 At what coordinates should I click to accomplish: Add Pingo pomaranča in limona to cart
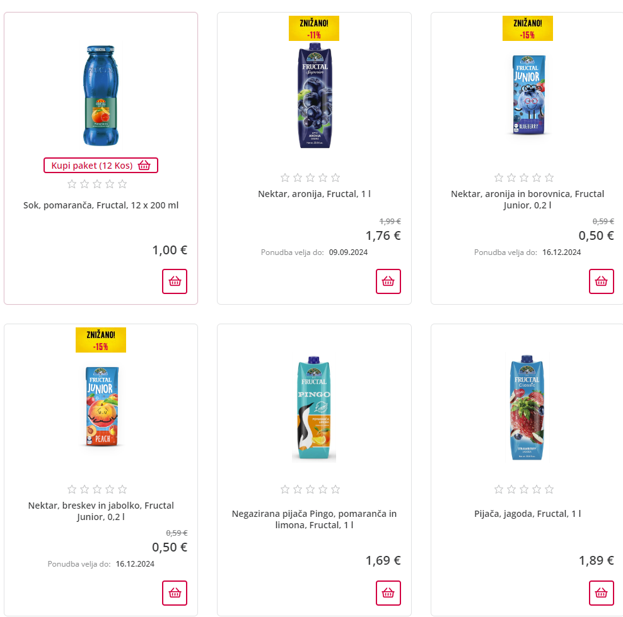tap(388, 593)
